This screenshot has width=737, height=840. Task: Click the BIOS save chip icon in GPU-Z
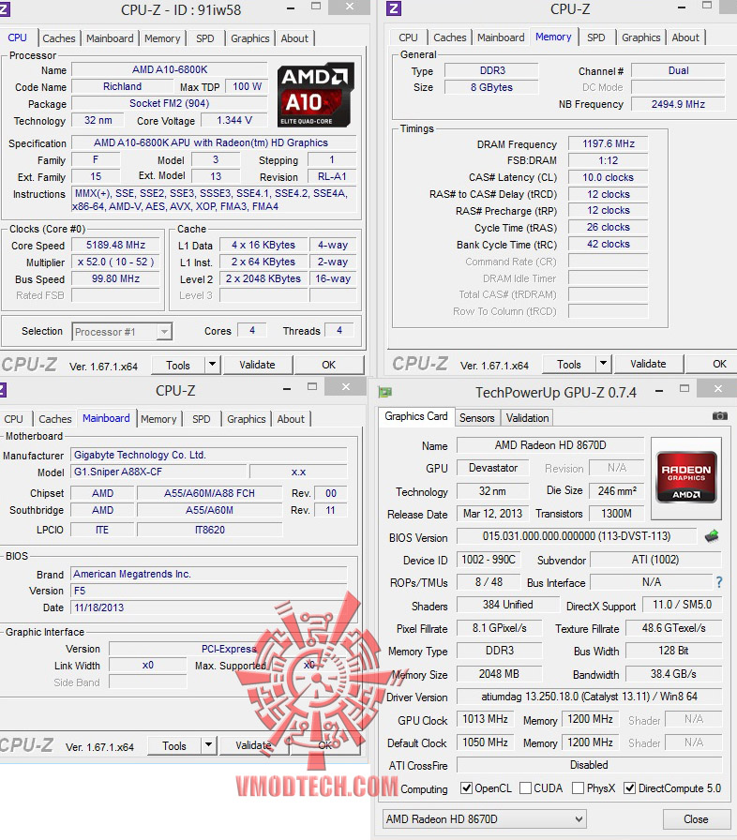tap(712, 535)
